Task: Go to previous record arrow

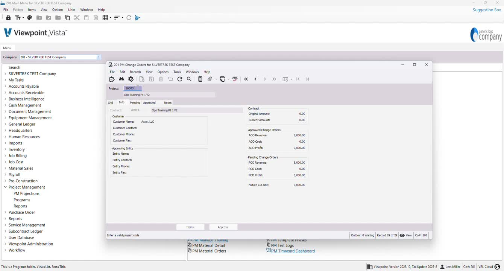Action: click(255, 79)
